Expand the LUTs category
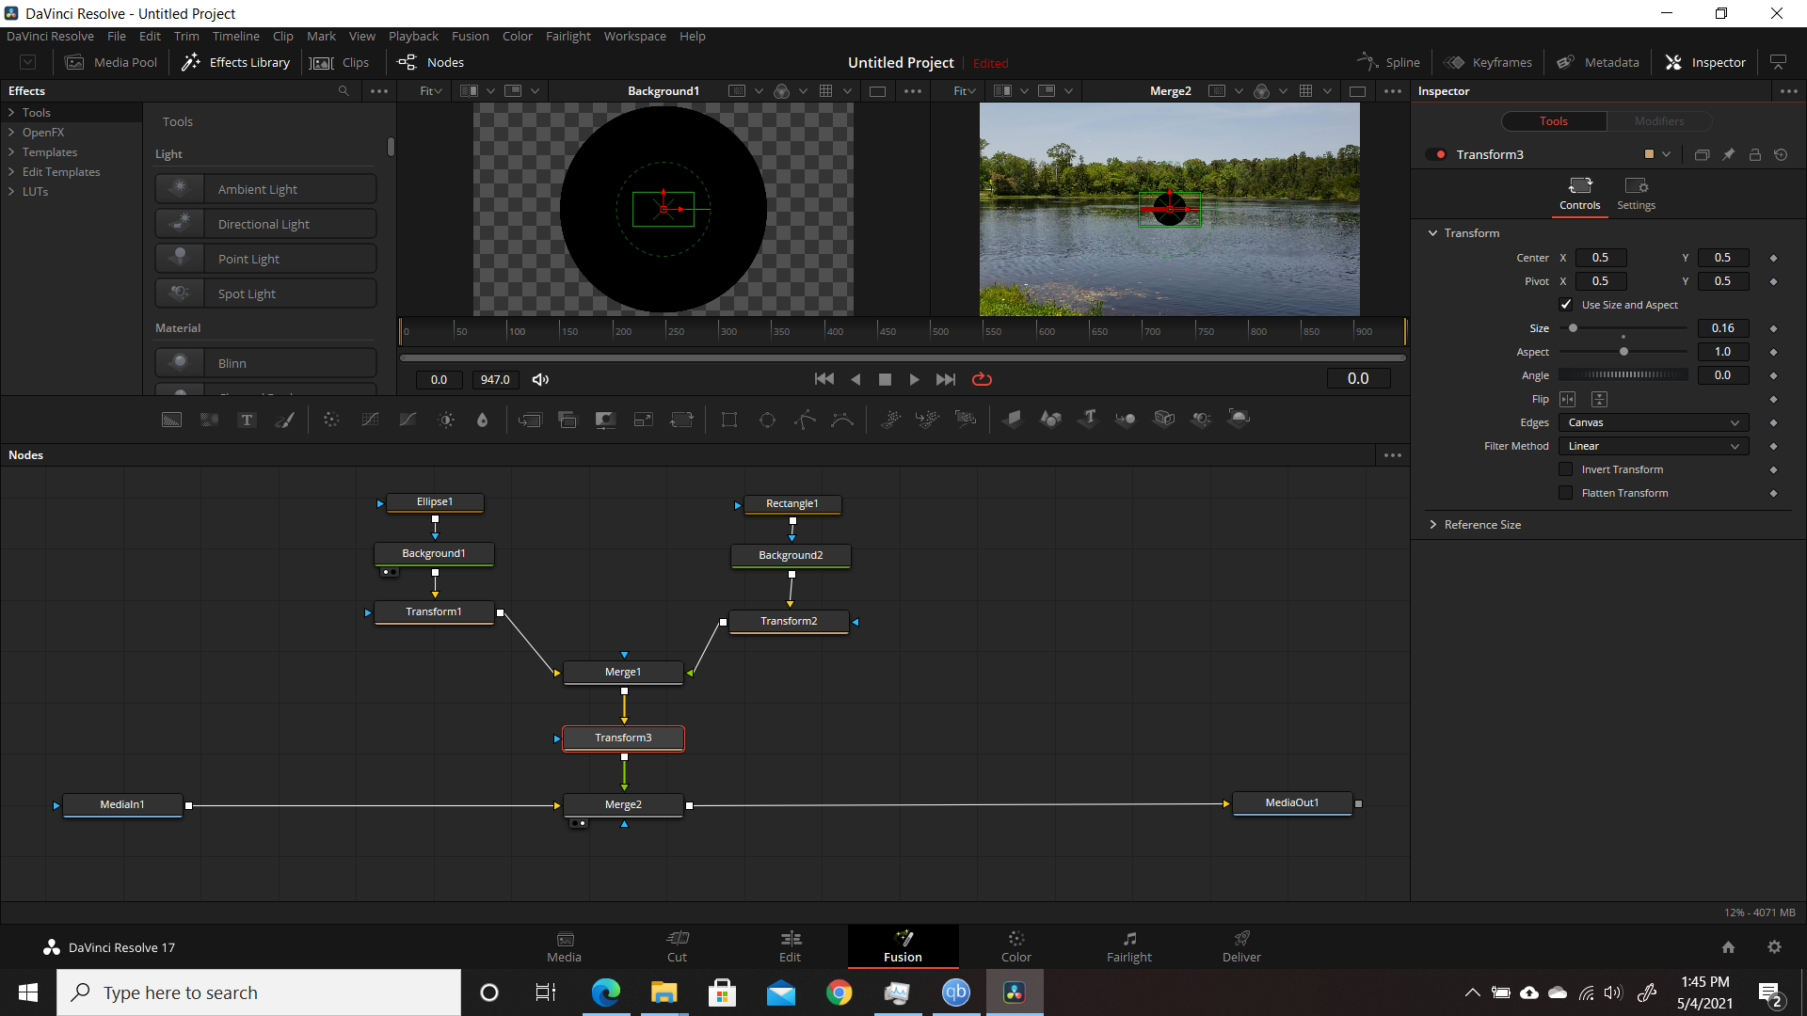The width and height of the screenshot is (1807, 1016). point(11,192)
